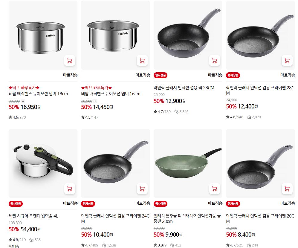Screen dimensions: 298x248
Task: Expand price dropdown next to 33,900
Action: 23,101
